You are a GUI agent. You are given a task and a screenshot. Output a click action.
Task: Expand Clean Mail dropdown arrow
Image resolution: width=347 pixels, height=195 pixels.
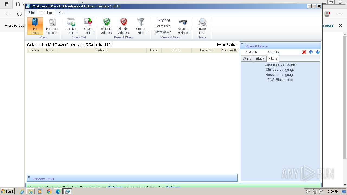point(94,32)
